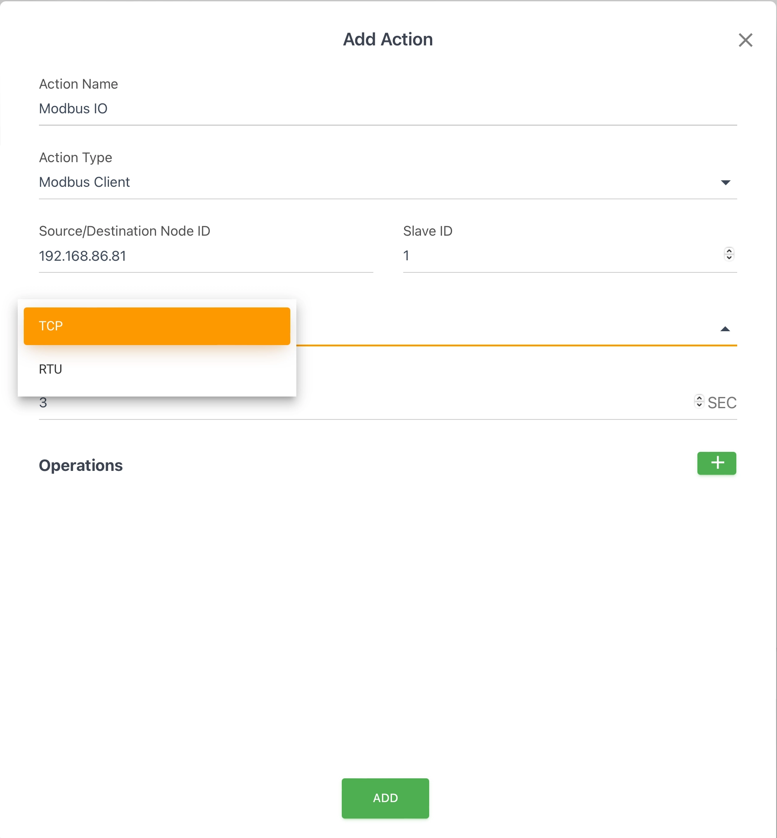This screenshot has height=838, width=777.
Task: Click the Operations heading
Action: (x=81, y=466)
